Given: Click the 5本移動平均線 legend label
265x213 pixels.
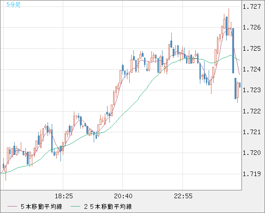Looking at the screenshot, I should [42, 207].
